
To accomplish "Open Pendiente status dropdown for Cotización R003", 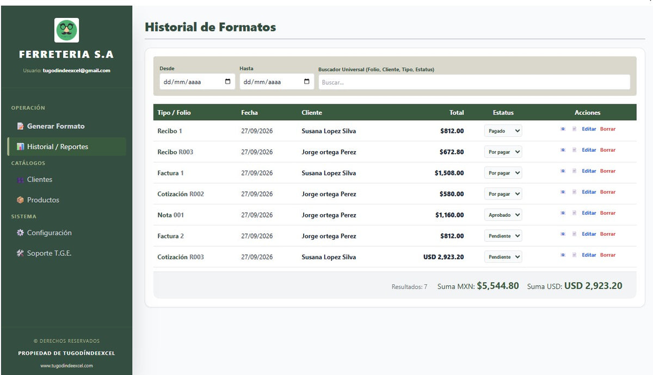I will [x=503, y=257].
